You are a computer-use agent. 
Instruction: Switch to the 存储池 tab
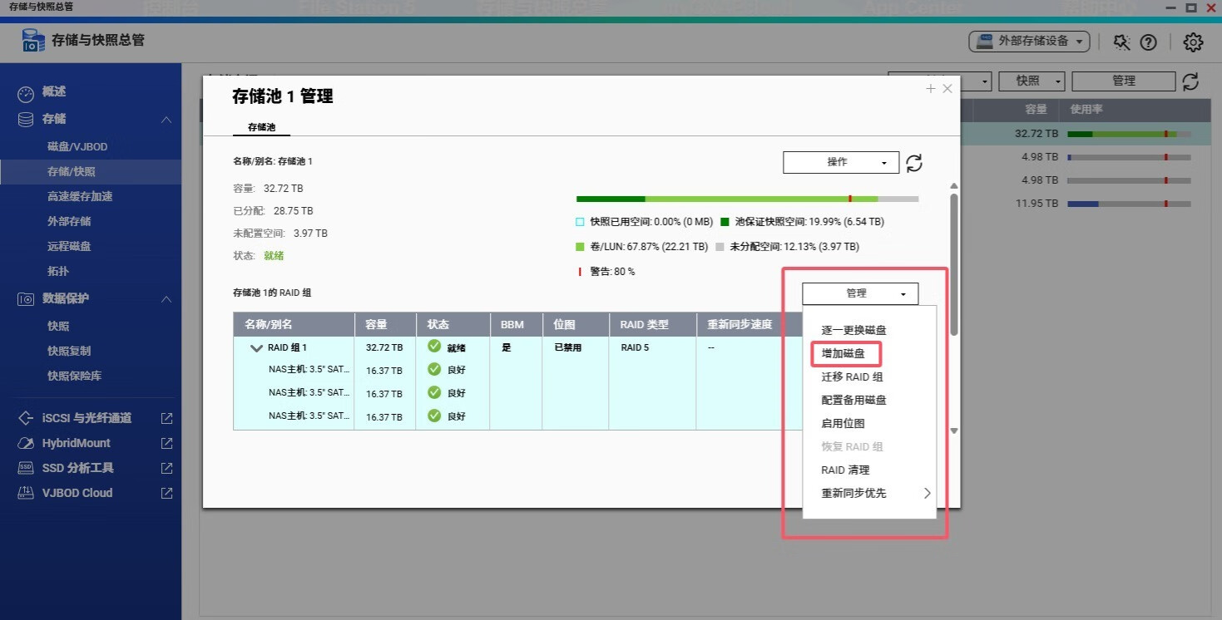pos(261,128)
